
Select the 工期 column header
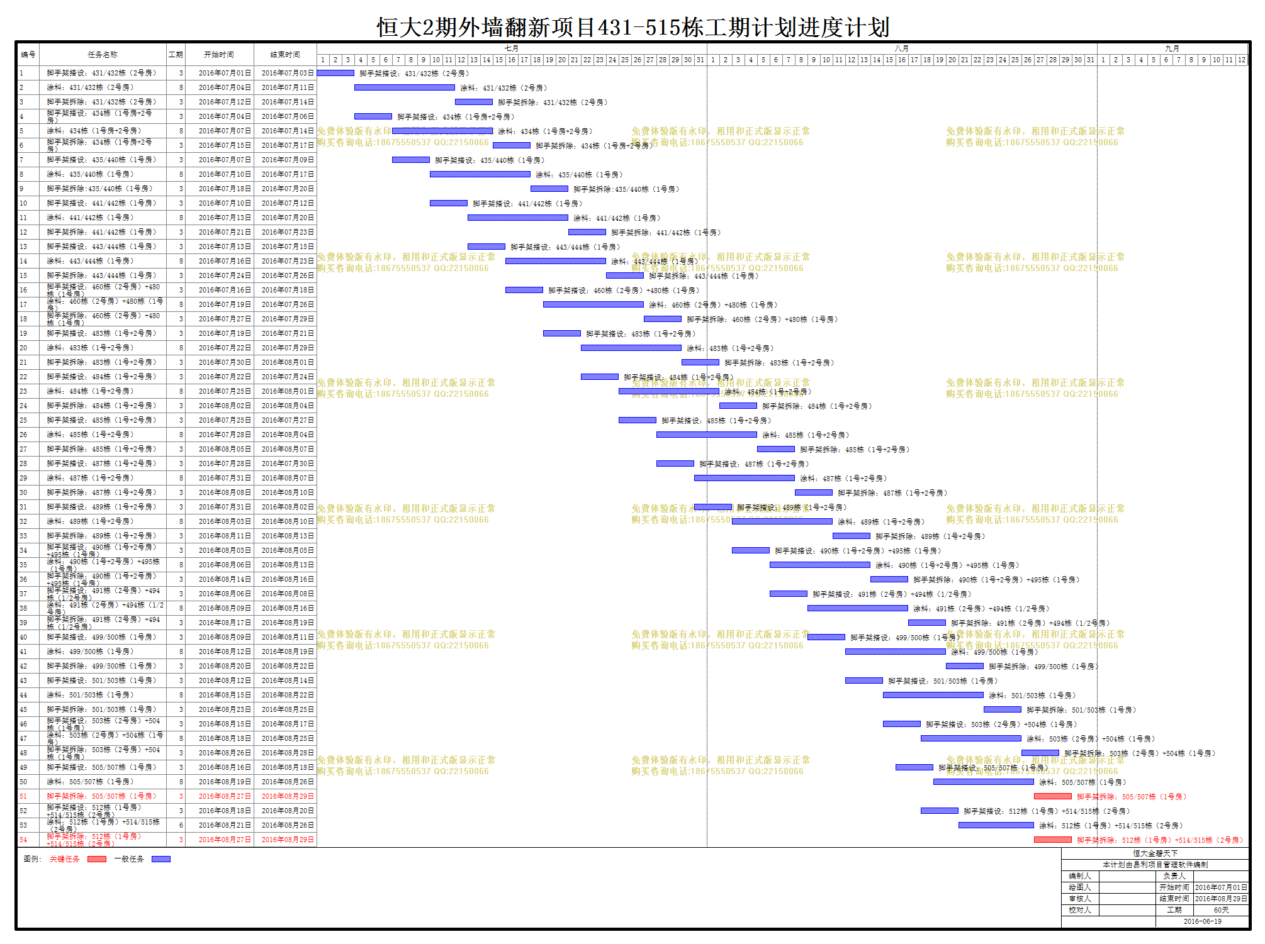[176, 54]
